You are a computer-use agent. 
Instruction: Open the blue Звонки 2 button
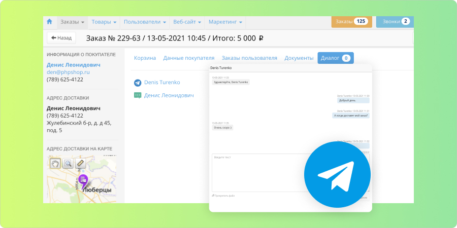click(x=395, y=21)
